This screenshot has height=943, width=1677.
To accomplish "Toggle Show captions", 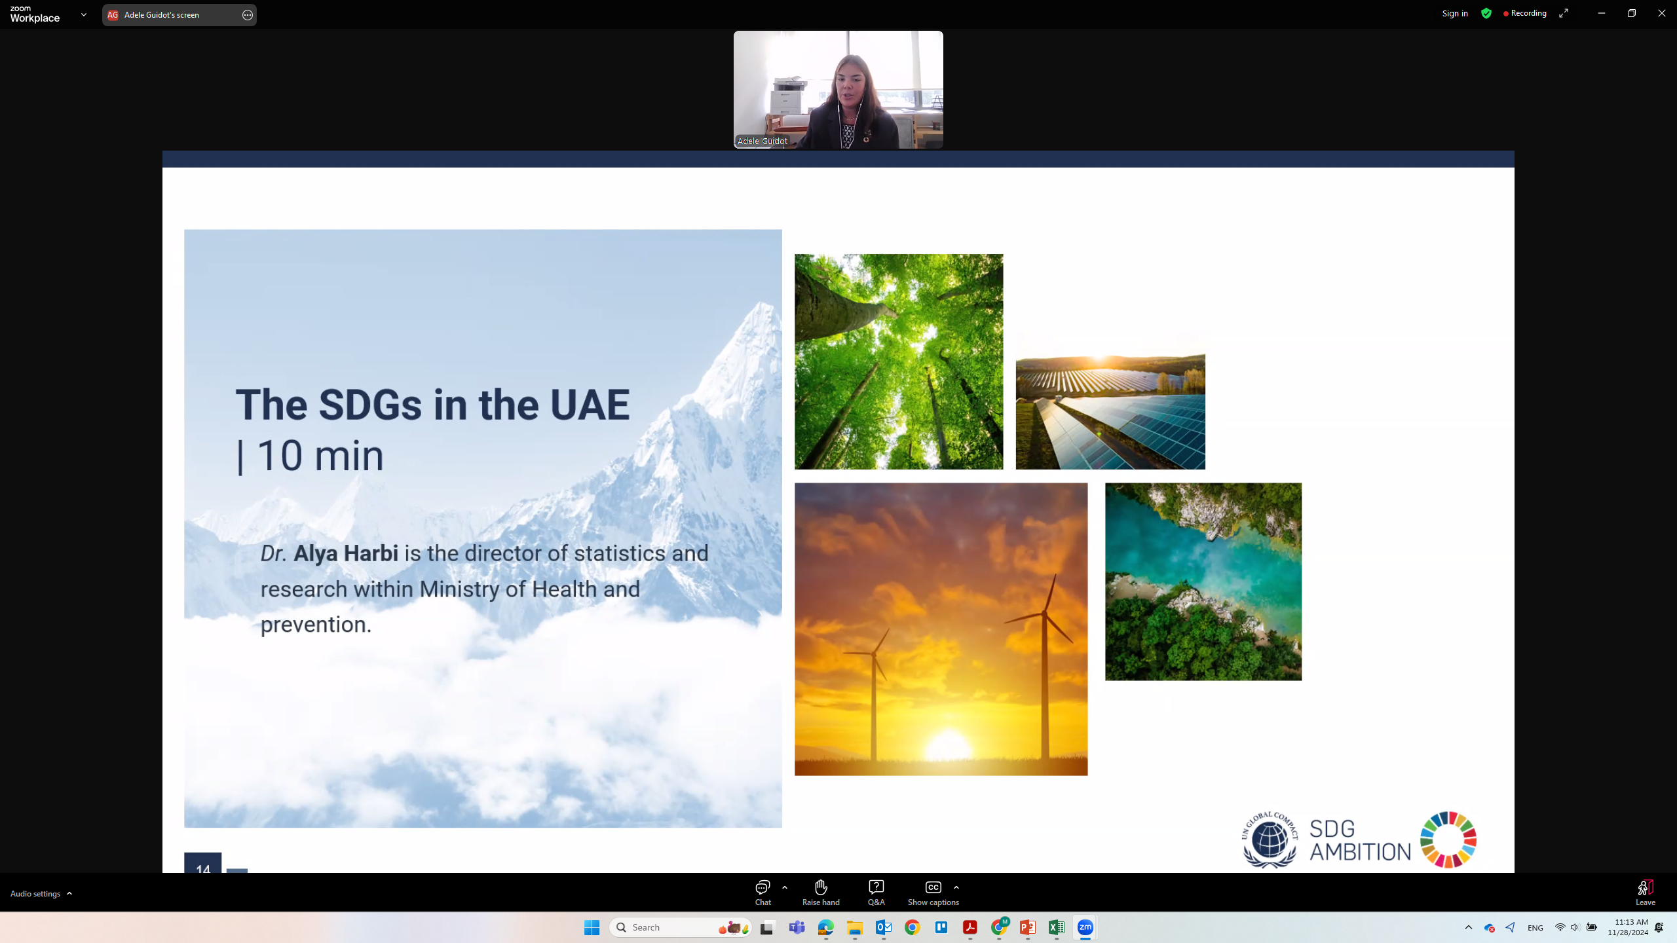I will click(x=933, y=892).
